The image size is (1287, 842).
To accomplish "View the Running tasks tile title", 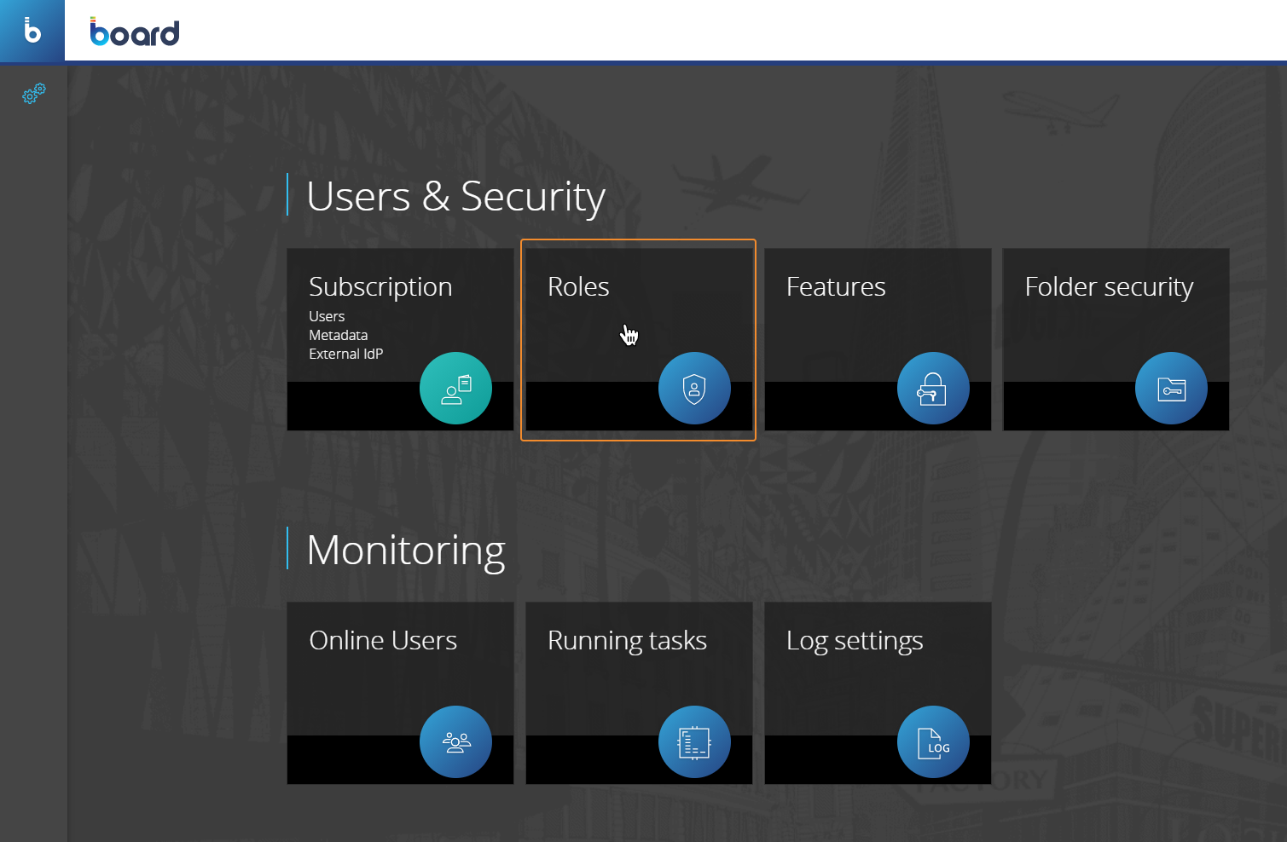I will click(x=627, y=641).
